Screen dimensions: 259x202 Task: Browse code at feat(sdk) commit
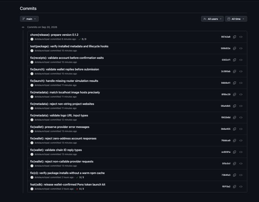[241, 186]
